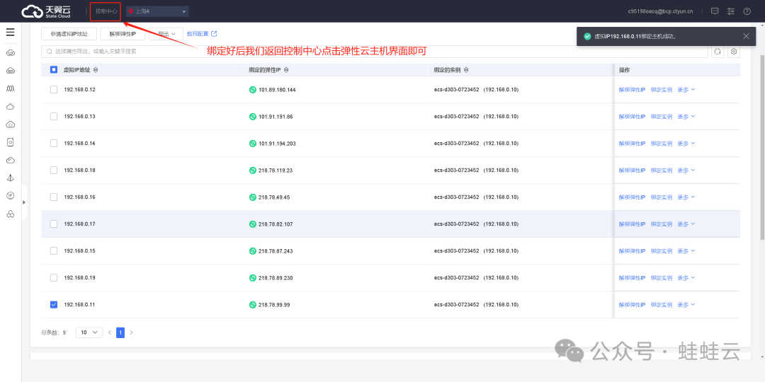
Task: Open the hamburger navigation menu
Action: point(10,33)
